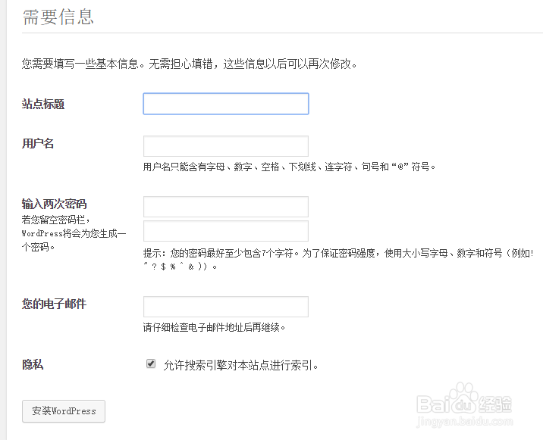The image size is (543, 440).
Task: Select the second password confirmation field
Action: pos(226,231)
